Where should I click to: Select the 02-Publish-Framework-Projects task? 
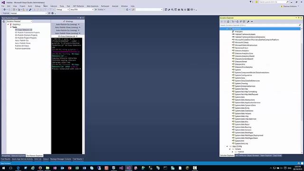pyautogui.click(x=28, y=33)
